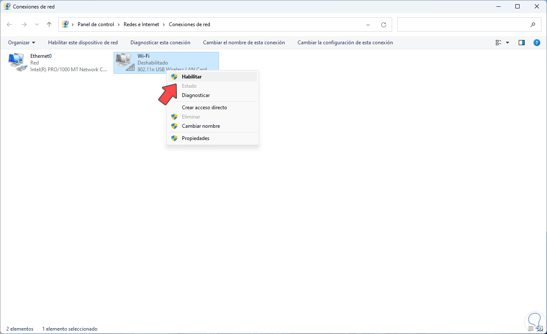
Task: Click the search magnifier icon
Action: point(533,24)
